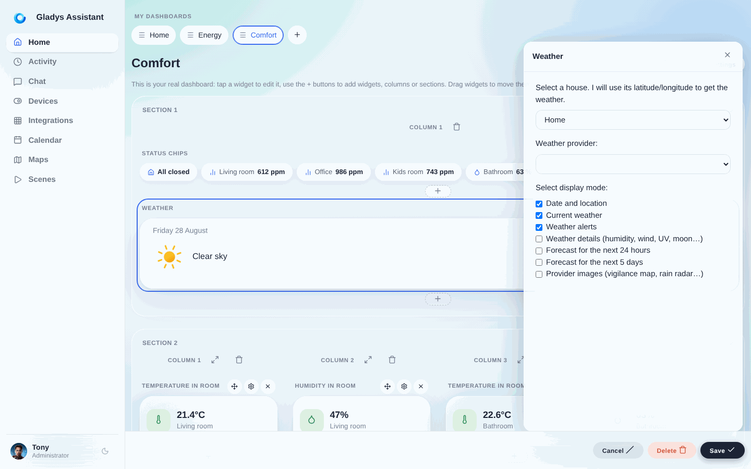The height and width of the screenshot is (469, 751).
Task: Open the Calendar page
Action: click(x=62, y=140)
